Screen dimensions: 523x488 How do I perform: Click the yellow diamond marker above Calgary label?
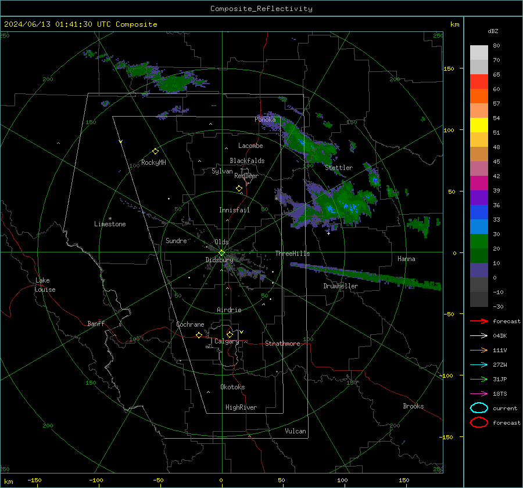tap(230, 334)
